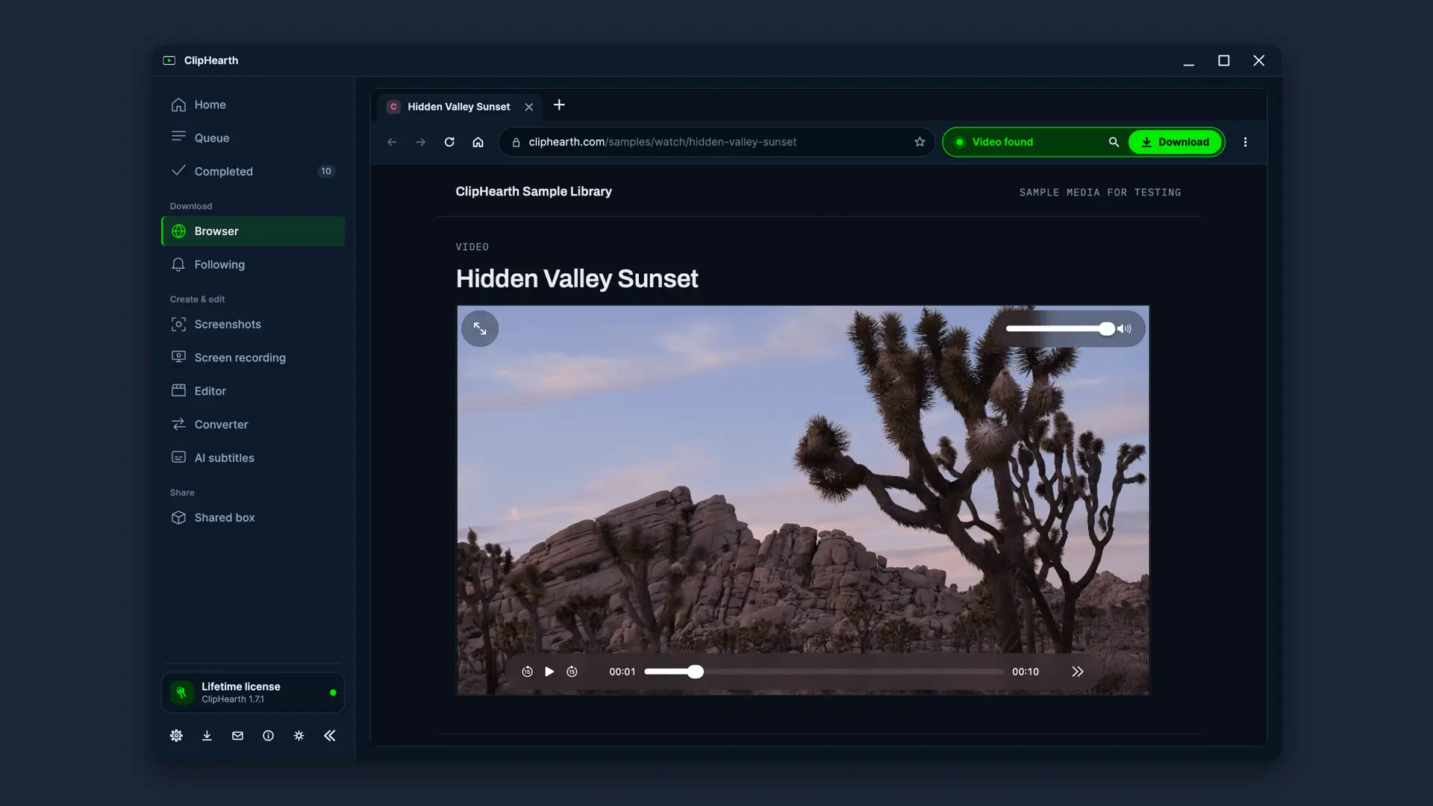Click the video volume slider
Viewport: 1433px width, 806px height.
pos(1060,328)
